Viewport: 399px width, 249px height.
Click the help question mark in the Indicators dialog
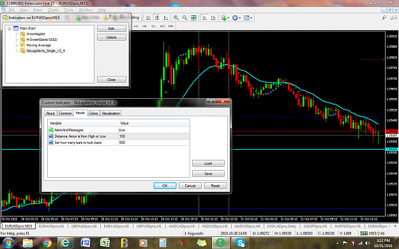[110, 17]
